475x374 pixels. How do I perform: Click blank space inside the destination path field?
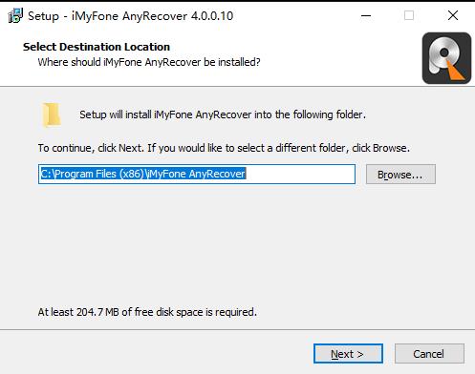click(x=299, y=174)
